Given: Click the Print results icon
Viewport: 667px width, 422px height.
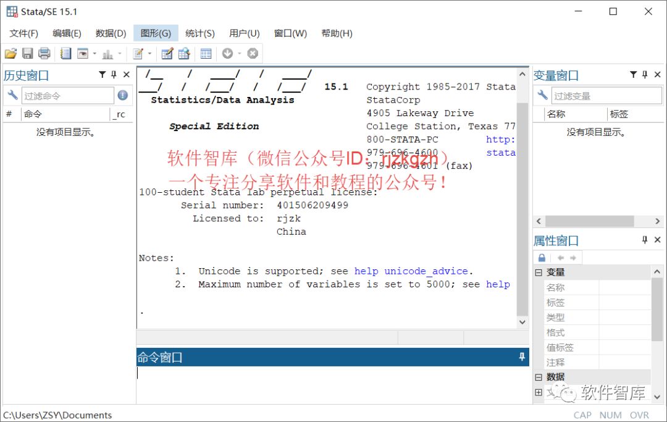Looking at the screenshot, I should (x=44, y=54).
